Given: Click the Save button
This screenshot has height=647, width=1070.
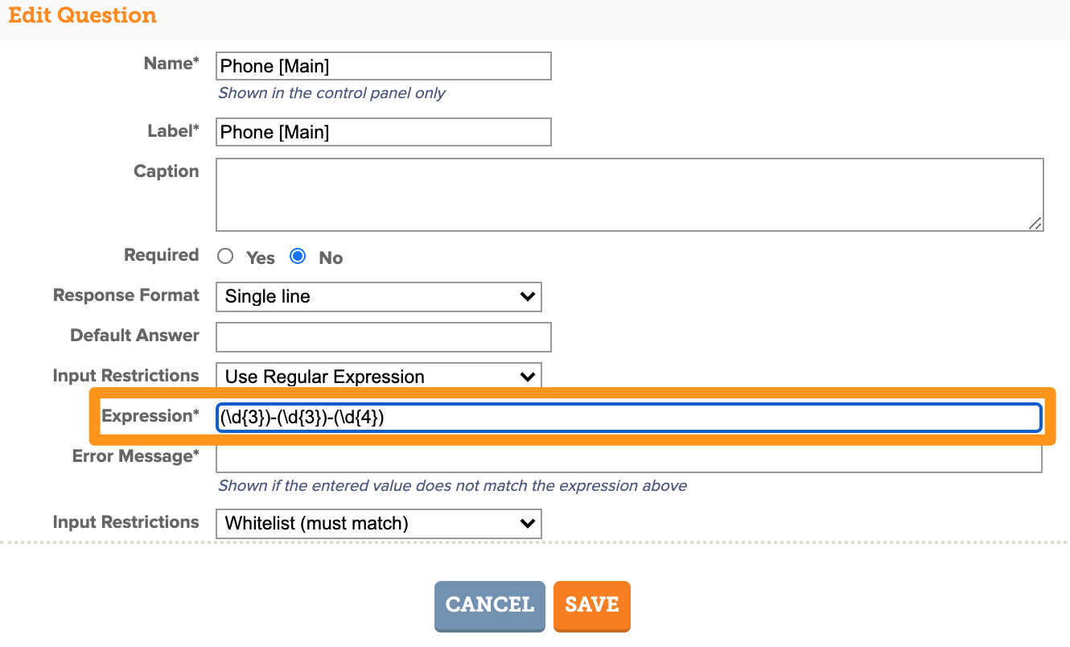Looking at the screenshot, I should tap(592, 605).
